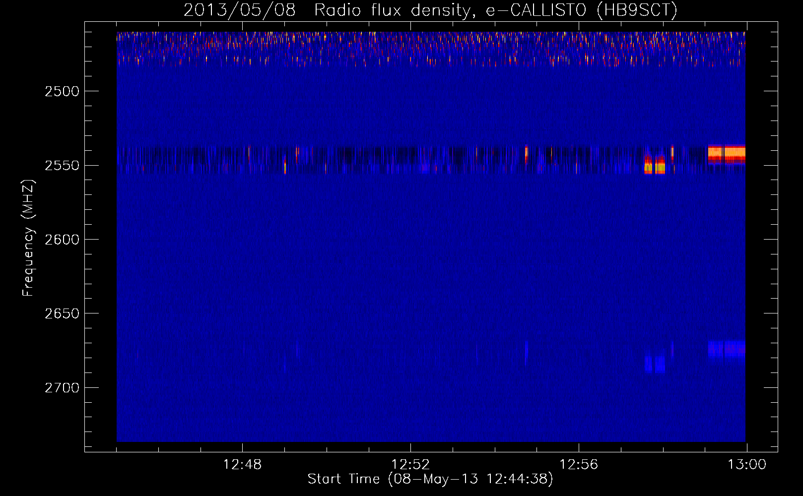The height and width of the screenshot is (496, 803).
Task: Click the 12:48 time axis label
Action: pyautogui.click(x=242, y=465)
